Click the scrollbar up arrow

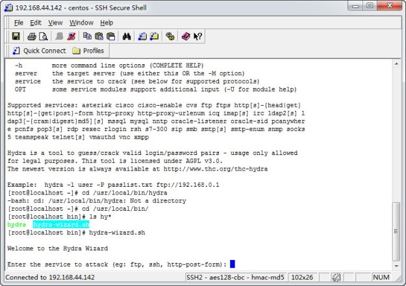click(x=396, y=64)
